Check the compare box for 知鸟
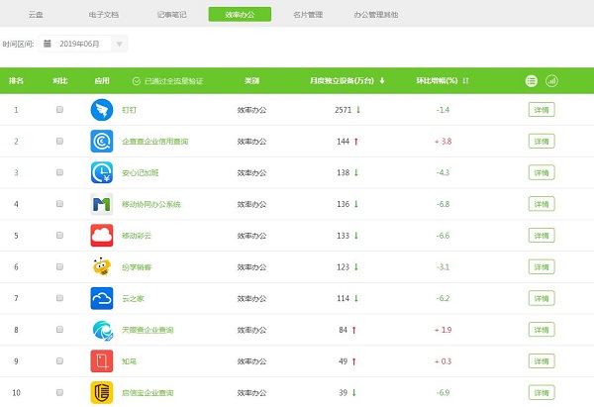 tap(59, 361)
